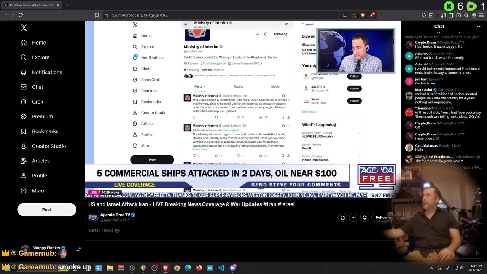Click the music note playlist icon

point(444,15)
